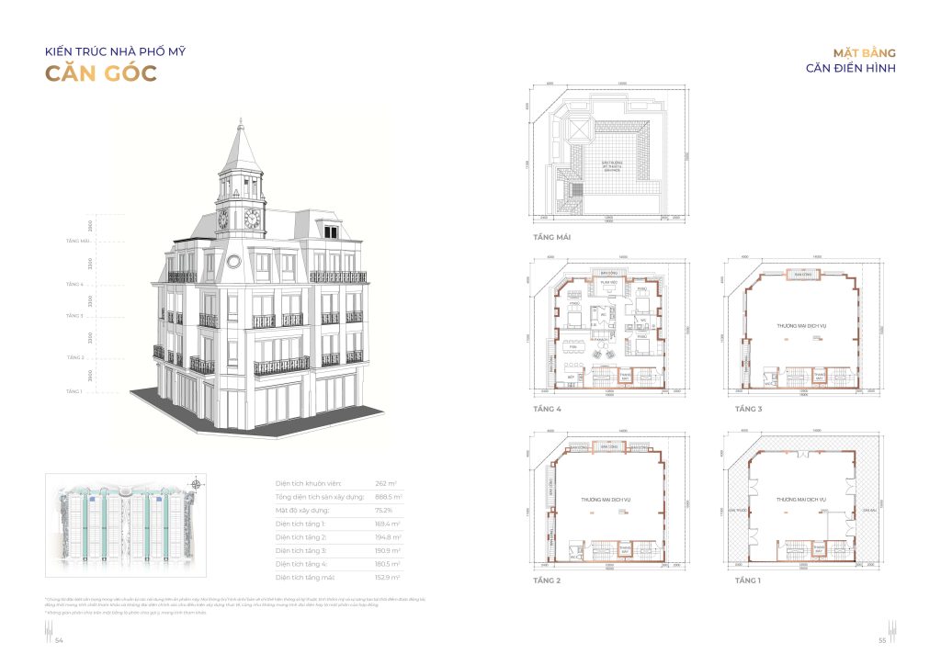Screen dimensions: 941x665
Task: Select the TẦNG MÁI floor plan label
Action: coord(550,237)
